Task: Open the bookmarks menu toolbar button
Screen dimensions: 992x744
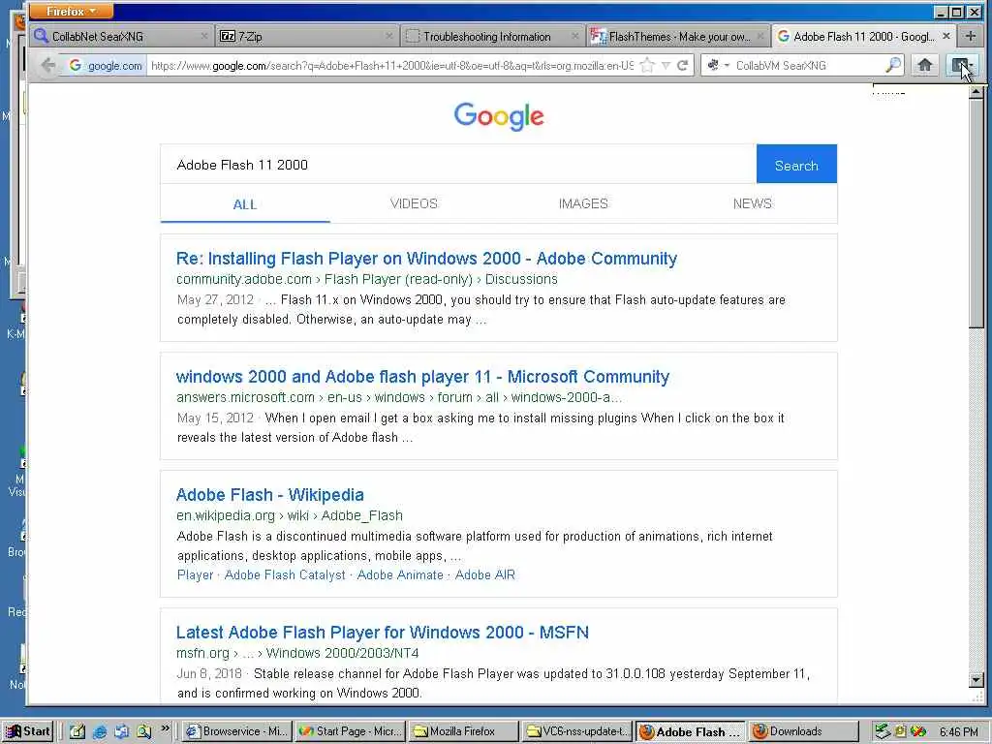Action: pos(962,65)
